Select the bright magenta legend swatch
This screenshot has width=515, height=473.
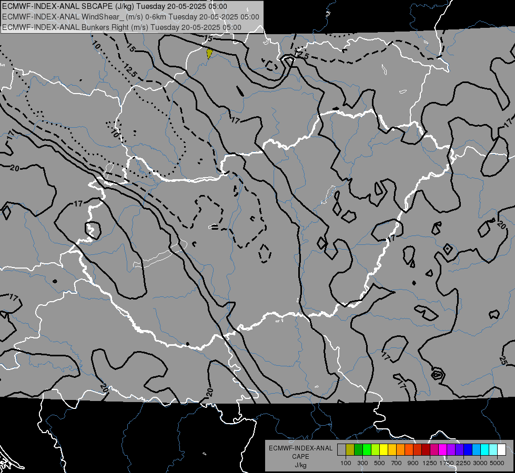443,450
